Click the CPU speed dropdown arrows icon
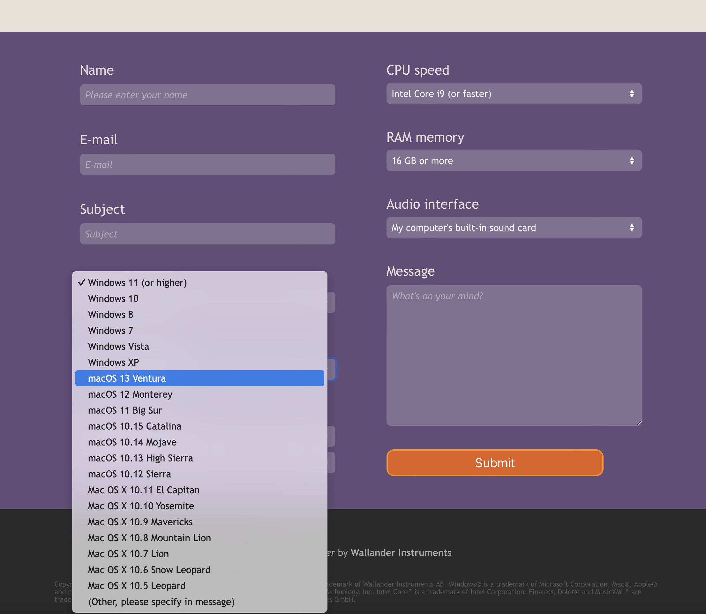The height and width of the screenshot is (614, 706). [631, 94]
